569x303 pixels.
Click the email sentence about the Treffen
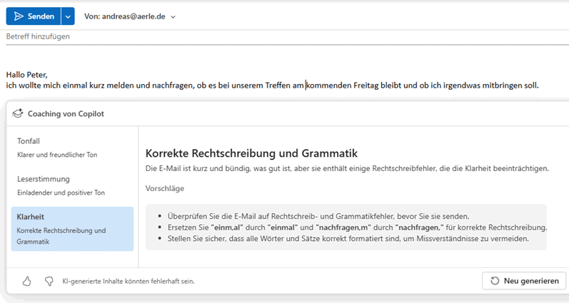(x=271, y=86)
